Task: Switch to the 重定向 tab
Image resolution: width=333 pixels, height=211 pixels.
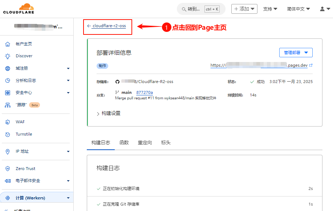Action: tap(145, 142)
